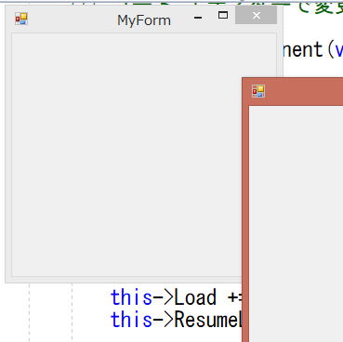
Task: Click the MyForm window's title bar icon
Action: point(21,19)
